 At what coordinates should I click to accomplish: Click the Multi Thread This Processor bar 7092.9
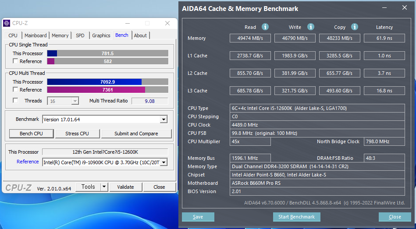pos(108,82)
